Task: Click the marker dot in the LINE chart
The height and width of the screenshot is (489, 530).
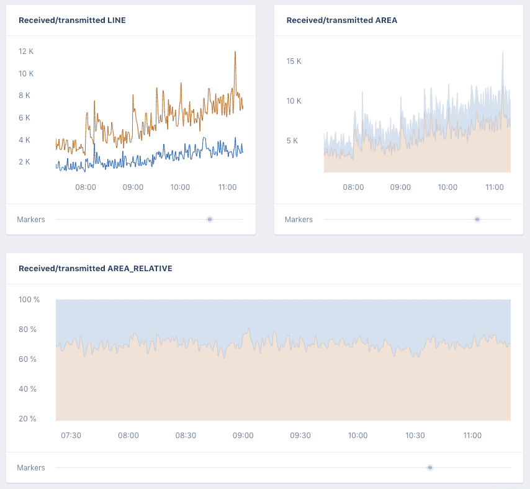Action: 210,219
